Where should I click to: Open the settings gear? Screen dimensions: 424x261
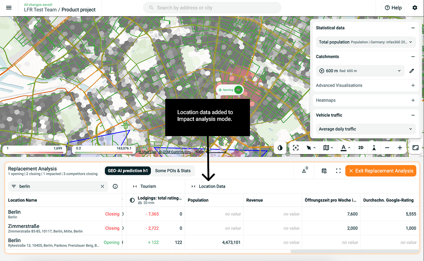point(415,8)
